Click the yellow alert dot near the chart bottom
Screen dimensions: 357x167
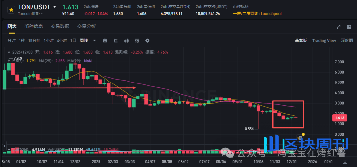coord(303,134)
